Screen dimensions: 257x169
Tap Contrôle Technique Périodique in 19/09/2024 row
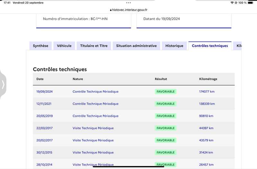pos(95,92)
